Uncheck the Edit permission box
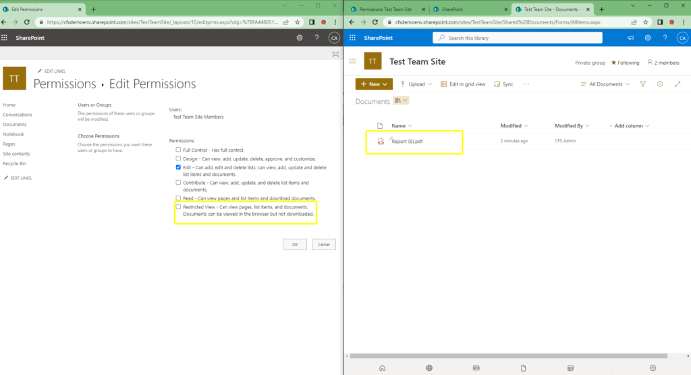691x375 pixels. 178,167
